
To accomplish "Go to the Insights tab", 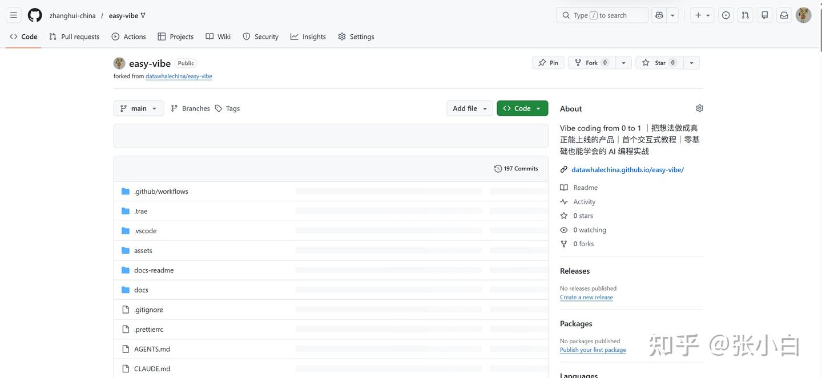I will pyautogui.click(x=308, y=36).
